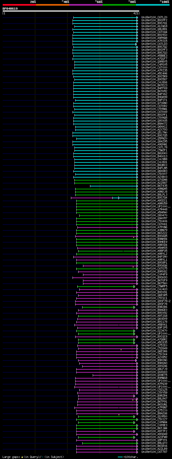Click the purple ~60% identity legend segment
172x459 pixels.
pos(86,5)
